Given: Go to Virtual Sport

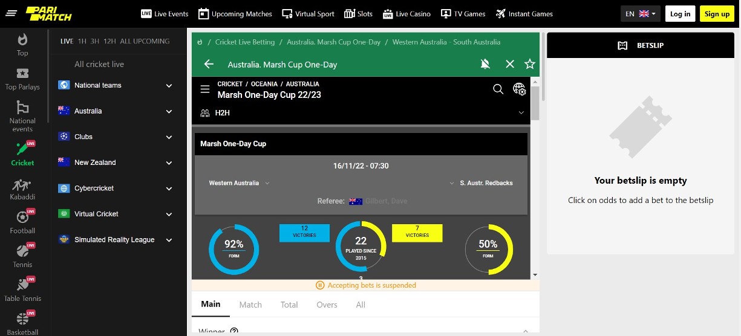Looking at the screenshot, I should [x=308, y=14].
